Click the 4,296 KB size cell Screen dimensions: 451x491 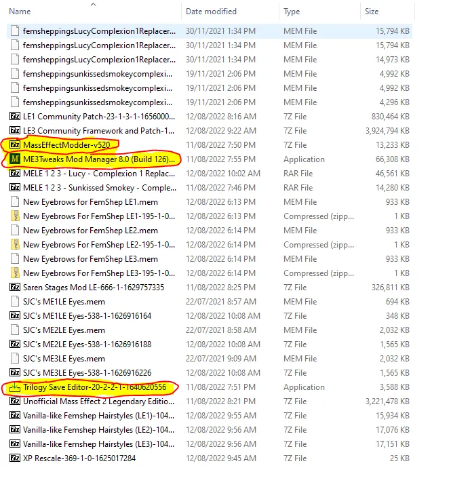click(x=394, y=102)
